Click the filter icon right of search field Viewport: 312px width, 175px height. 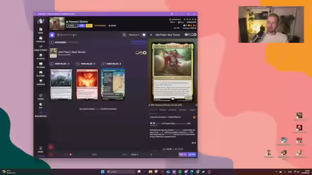[124, 35]
